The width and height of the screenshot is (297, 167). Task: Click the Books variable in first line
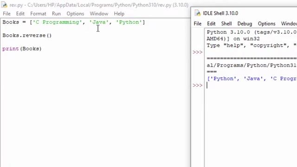coord(11,22)
